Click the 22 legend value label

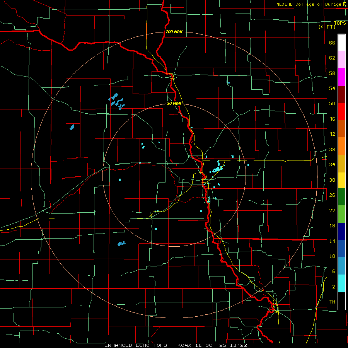[332, 210]
